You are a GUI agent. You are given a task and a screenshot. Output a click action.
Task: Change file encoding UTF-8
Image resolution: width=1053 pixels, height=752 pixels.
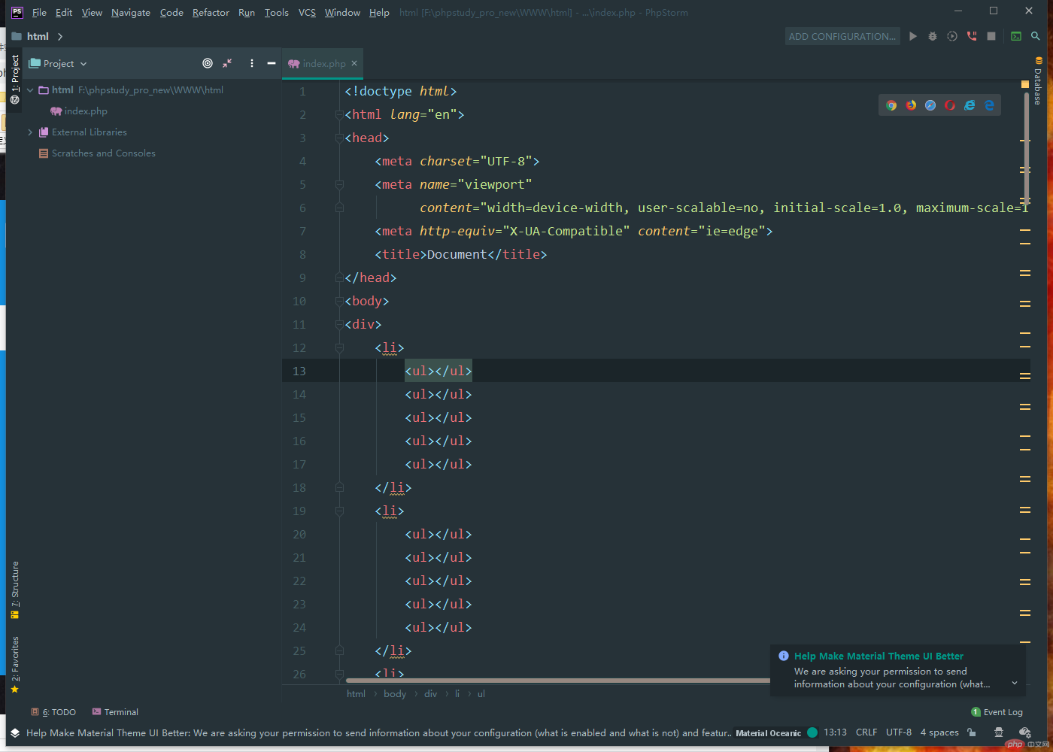point(899,732)
